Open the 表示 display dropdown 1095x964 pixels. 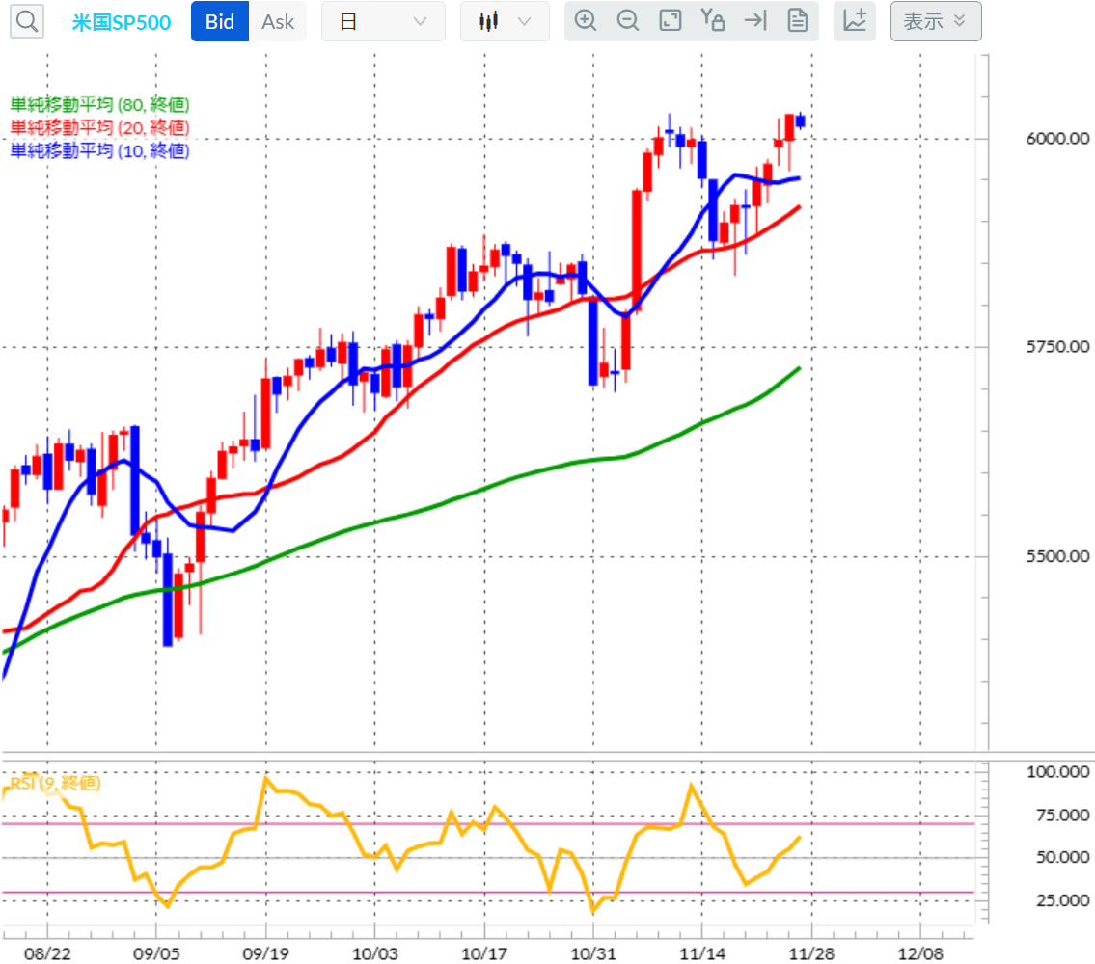[x=936, y=21]
